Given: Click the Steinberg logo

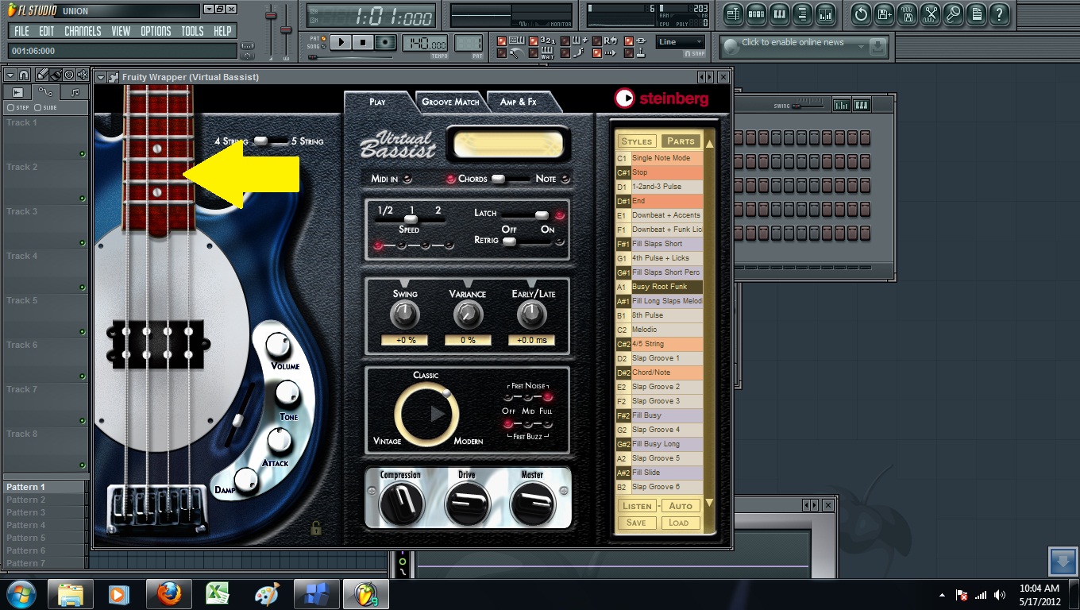Looking at the screenshot, I should point(661,98).
